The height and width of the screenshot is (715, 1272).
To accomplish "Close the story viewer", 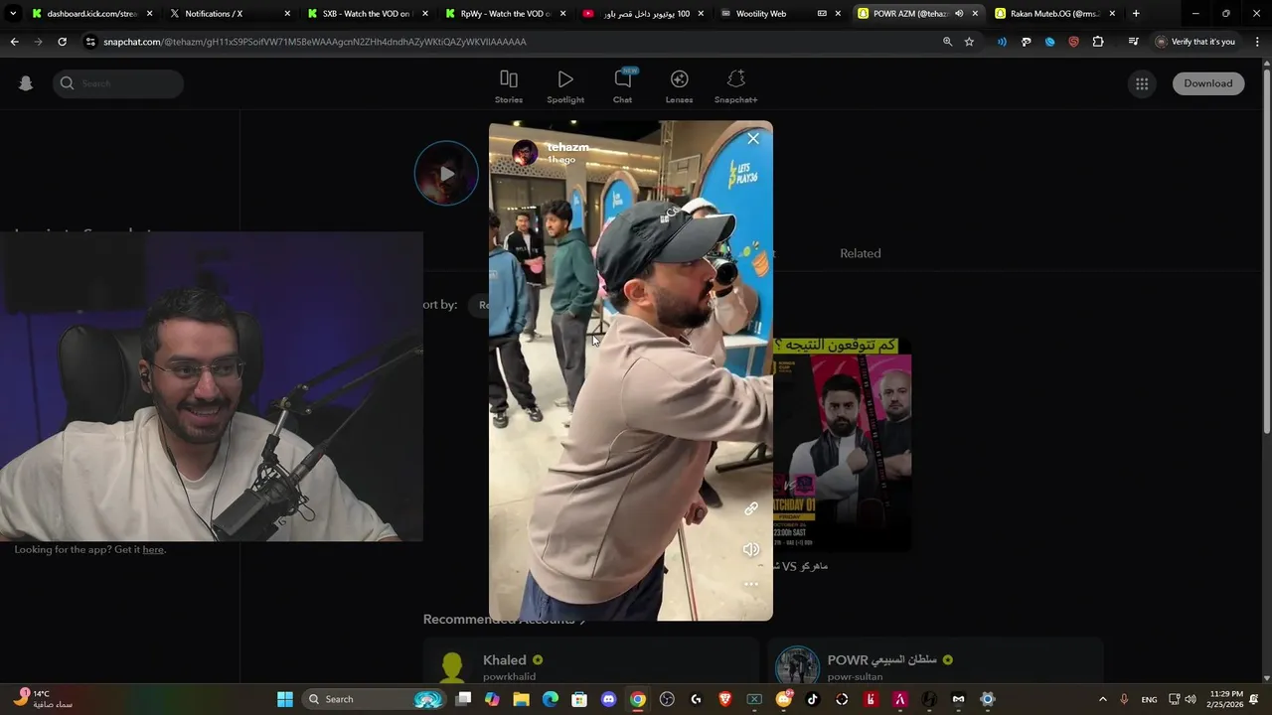I will (x=753, y=139).
